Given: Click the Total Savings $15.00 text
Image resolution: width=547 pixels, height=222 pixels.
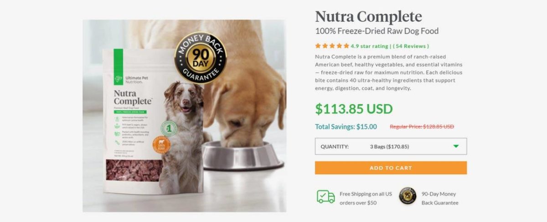Looking at the screenshot, I should [346, 127].
